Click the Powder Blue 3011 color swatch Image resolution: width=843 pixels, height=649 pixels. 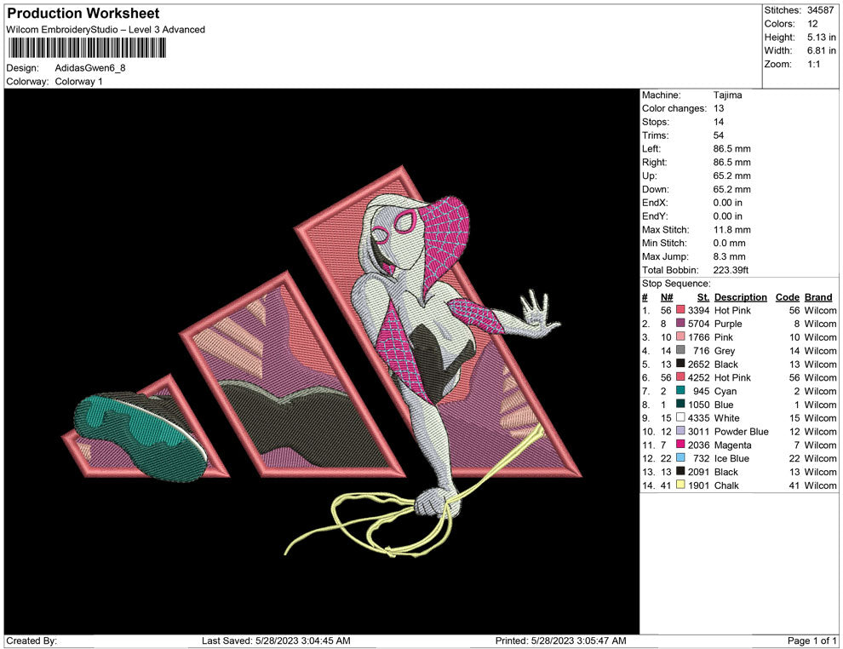pyautogui.click(x=680, y=431)
